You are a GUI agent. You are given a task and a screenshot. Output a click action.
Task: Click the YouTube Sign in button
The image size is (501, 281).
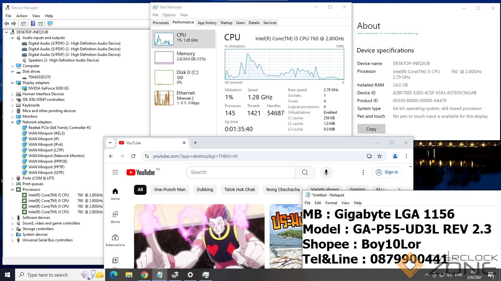[387, 172]
